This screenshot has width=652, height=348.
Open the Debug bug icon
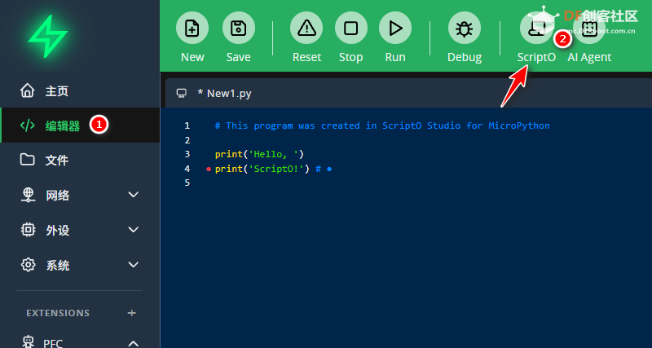point(465,29)
